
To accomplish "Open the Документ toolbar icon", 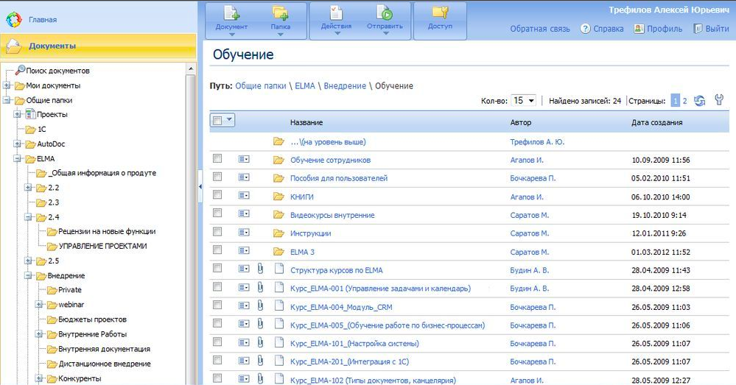I will tap(231, 13).
